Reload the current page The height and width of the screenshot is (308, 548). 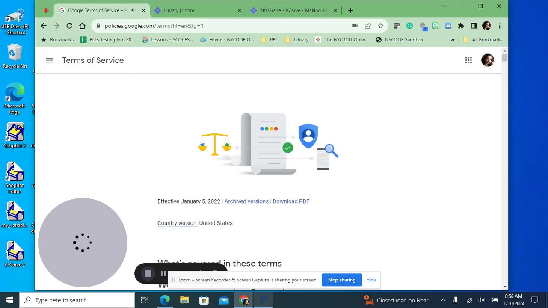pyautogui.click(x=69, y=26)
